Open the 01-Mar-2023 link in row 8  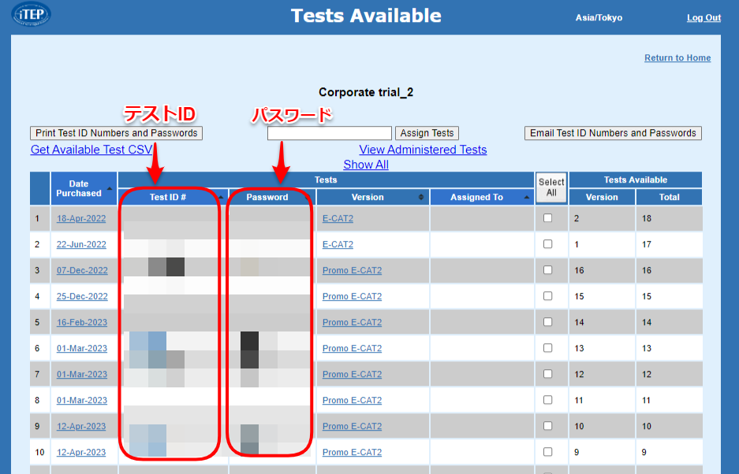[x=82, y=400]
